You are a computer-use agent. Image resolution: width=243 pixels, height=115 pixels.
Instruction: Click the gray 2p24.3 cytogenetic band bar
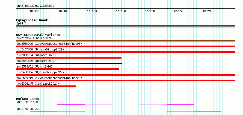(x=126, y=26)
